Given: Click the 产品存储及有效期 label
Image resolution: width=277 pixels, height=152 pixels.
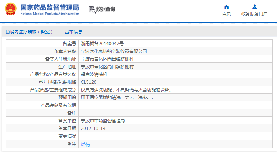Looking at the screenshot, I should tap(58, 105).
